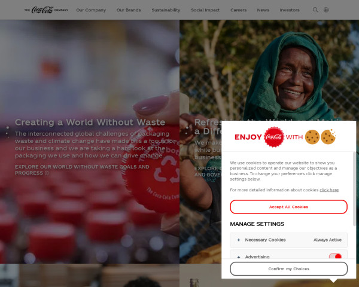
Task: Open the Our Company menu
Action: click(x=91, y=10)
